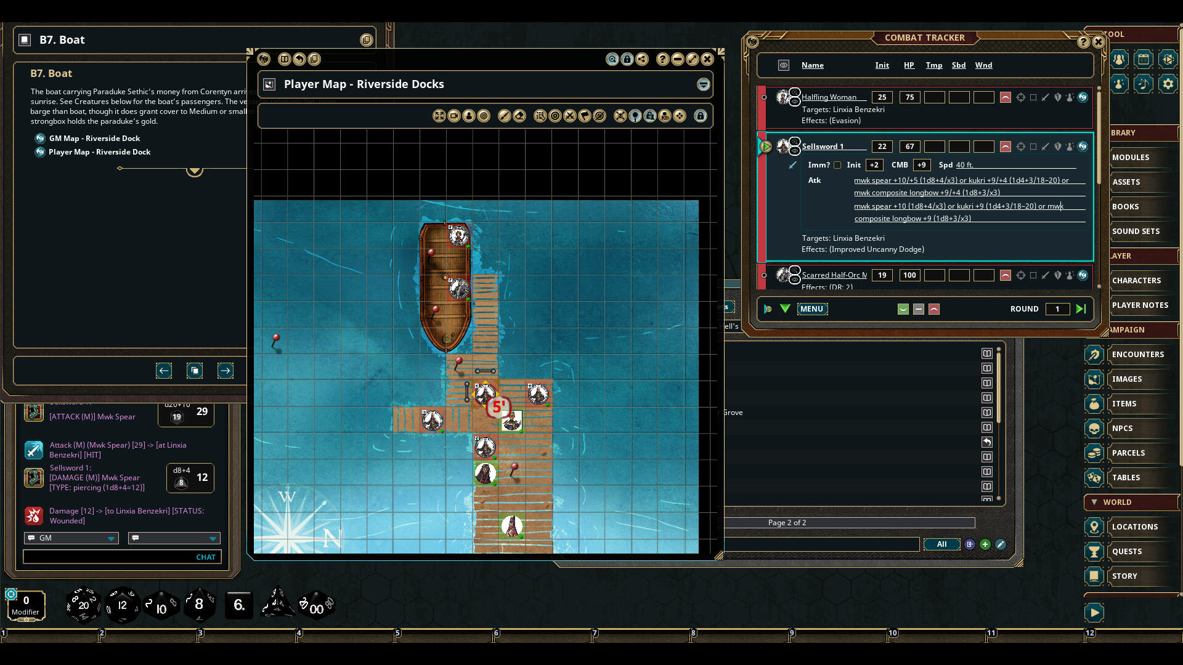
Task: Open the Encounters icon in the Campaign section
Action: pos(1094,355)
